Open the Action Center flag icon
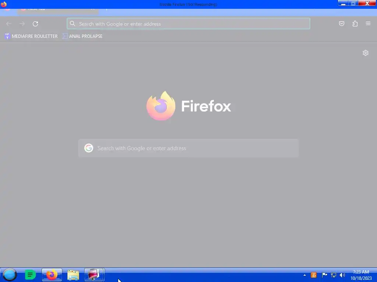The height and width of the screenshot is (282, 377). (x=324, y=275)
